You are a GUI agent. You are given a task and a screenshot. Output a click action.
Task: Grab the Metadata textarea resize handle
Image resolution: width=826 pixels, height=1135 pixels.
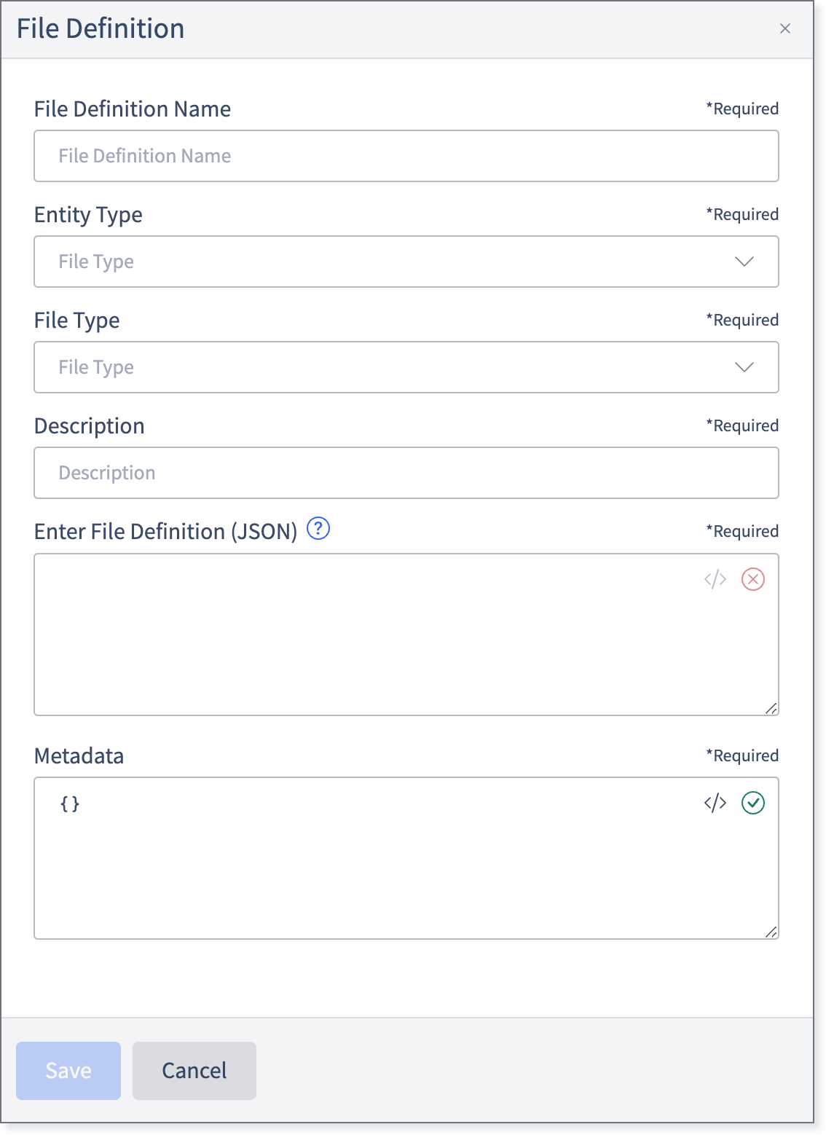click(x=771, y=932)
